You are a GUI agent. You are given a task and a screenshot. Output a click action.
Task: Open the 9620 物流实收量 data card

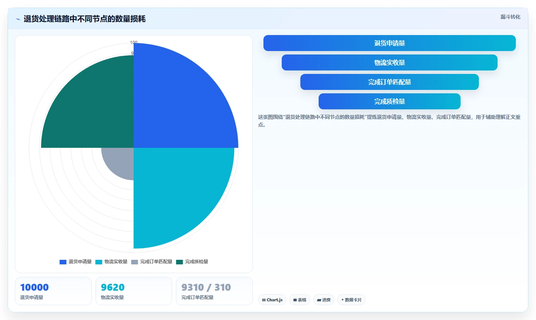click(134, 291)
